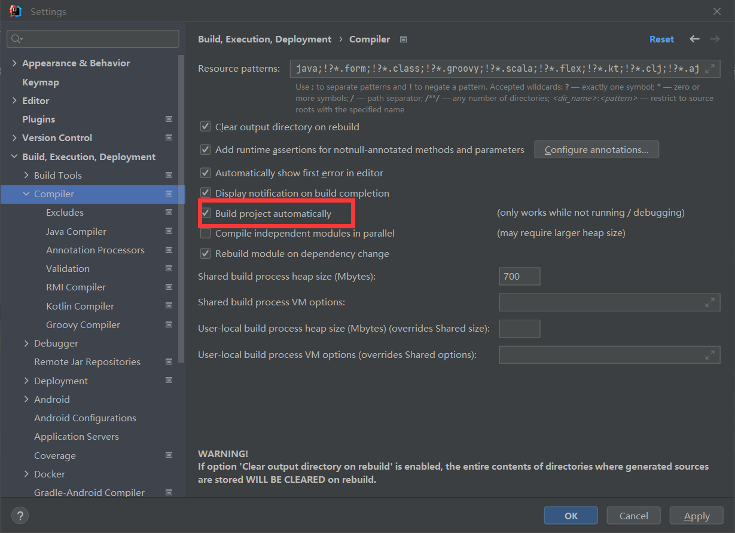This screenshot has height=533, width=735.
Task: Click the search magnifier icon
Action: pos(17,39)
